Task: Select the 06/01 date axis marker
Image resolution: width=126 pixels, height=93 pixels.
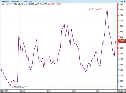Action: 98,91
